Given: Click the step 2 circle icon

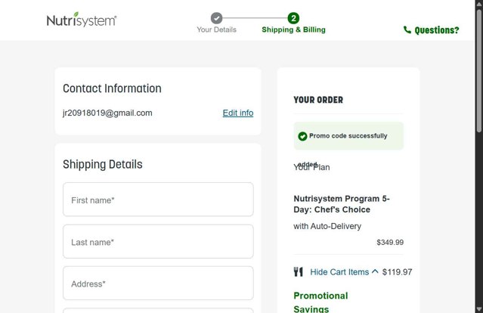Looking at the screenshot, I should pyautogui.click(x=293, y=18).
